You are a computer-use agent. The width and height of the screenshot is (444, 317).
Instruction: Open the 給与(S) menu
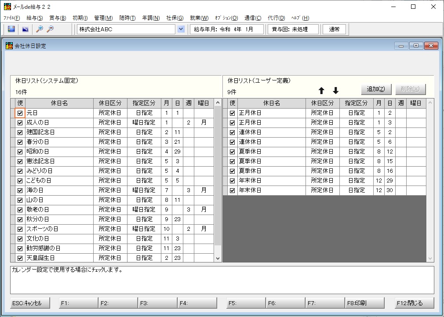(35, 18)
